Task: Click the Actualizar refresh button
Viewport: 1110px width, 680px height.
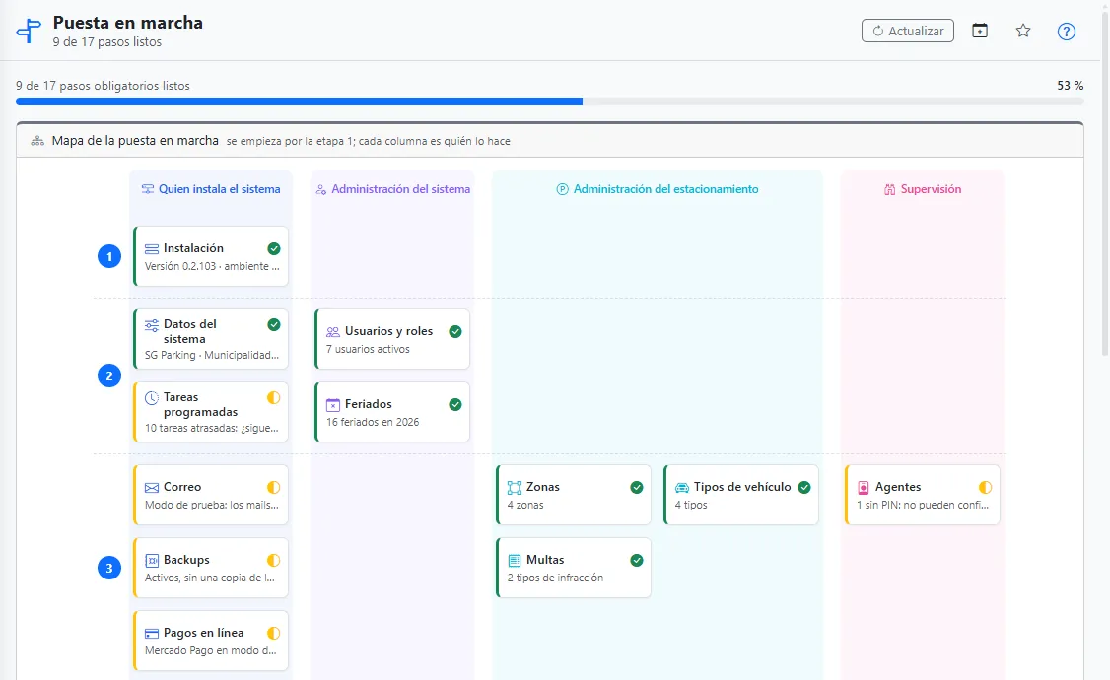Action: tap(908, 32)
